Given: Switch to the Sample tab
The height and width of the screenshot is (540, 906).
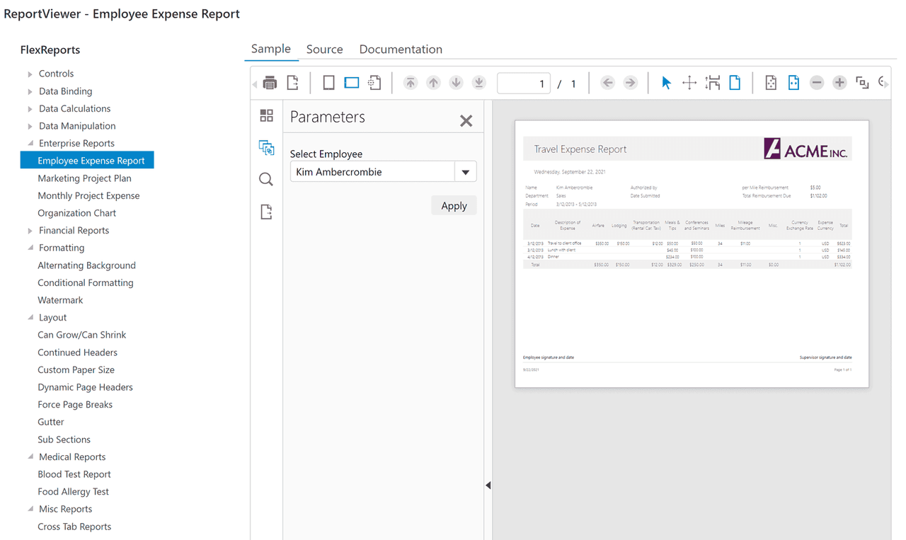Looking at the screenshot, I should 271,49.
